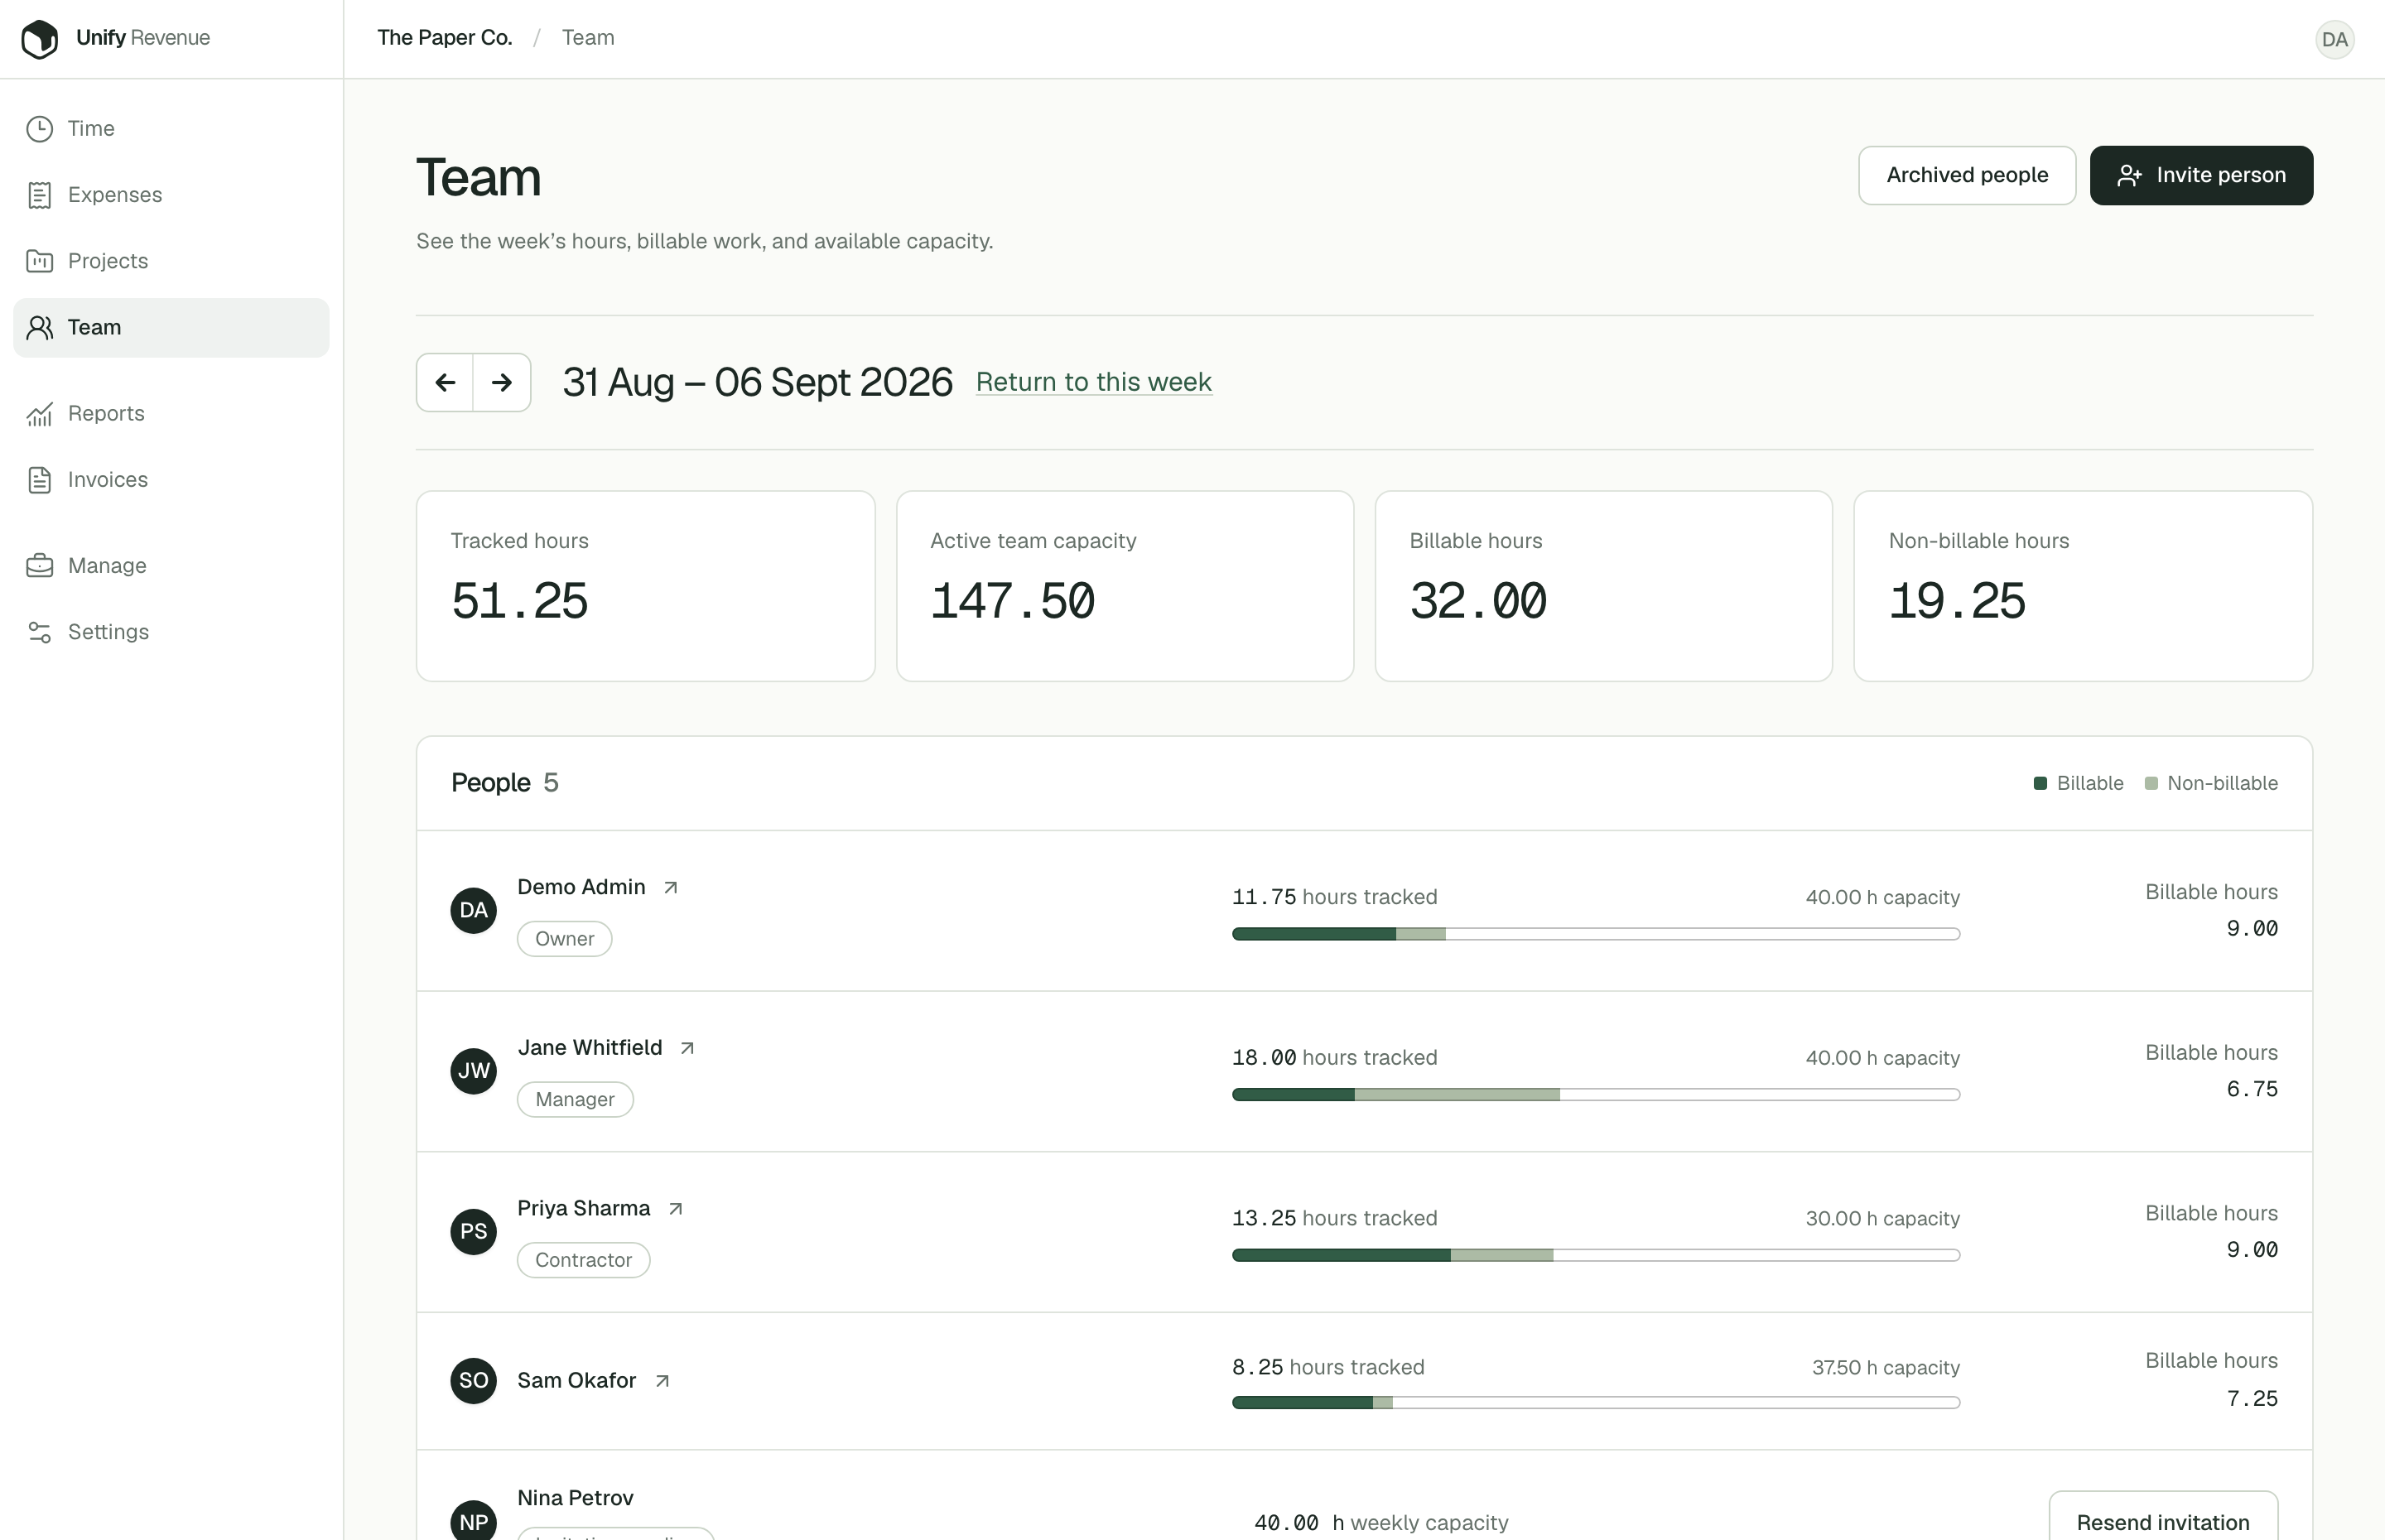
Task: Click "37.50 h capacity" text
Action: click(1885, 1368)
